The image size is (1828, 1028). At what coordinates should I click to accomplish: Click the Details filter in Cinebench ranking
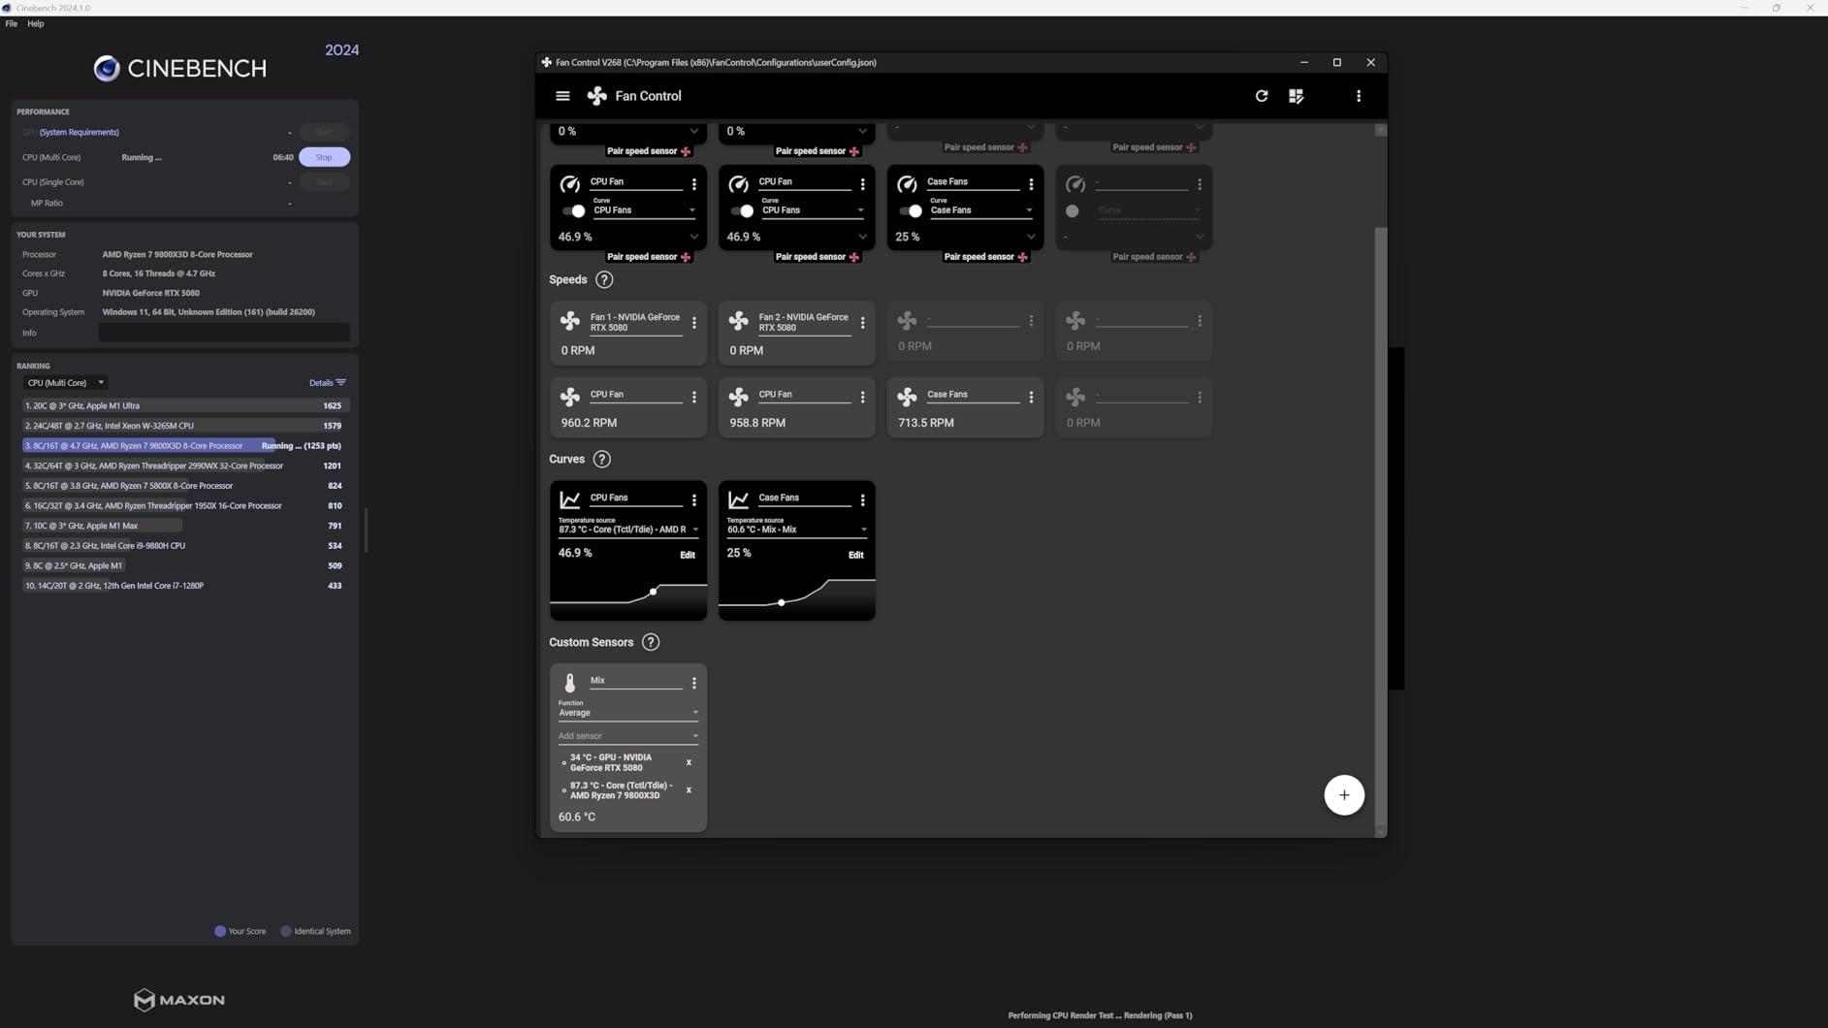(x=327, y=383)
